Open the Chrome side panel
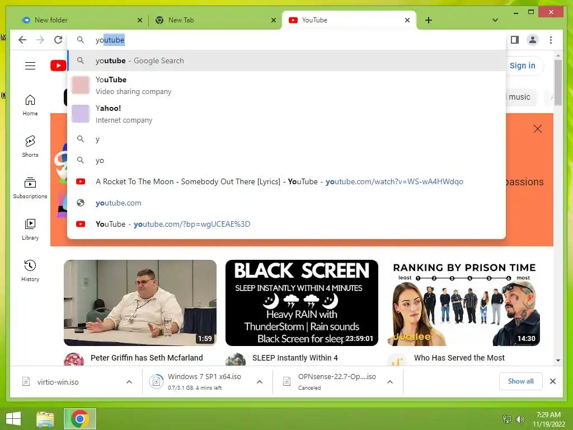Image resolution: width=573 pixels, height=430 pixels. (x=515, y=40)
